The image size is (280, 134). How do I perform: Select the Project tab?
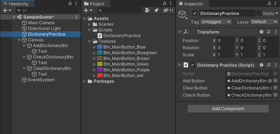point(96,4)
